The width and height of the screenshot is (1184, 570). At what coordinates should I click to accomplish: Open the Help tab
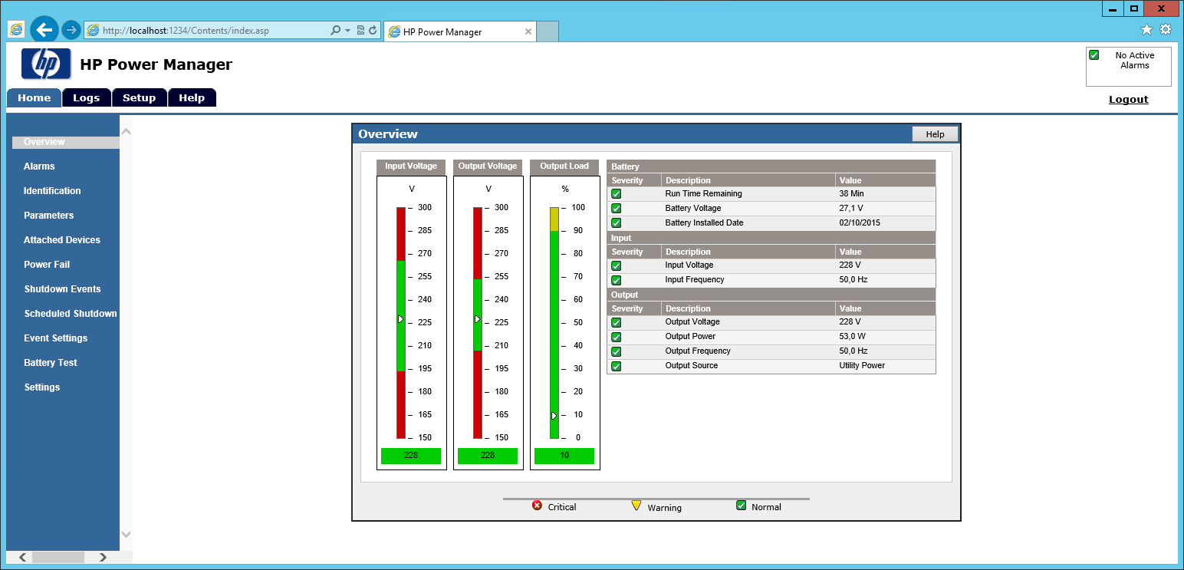(x=192, y=97)
